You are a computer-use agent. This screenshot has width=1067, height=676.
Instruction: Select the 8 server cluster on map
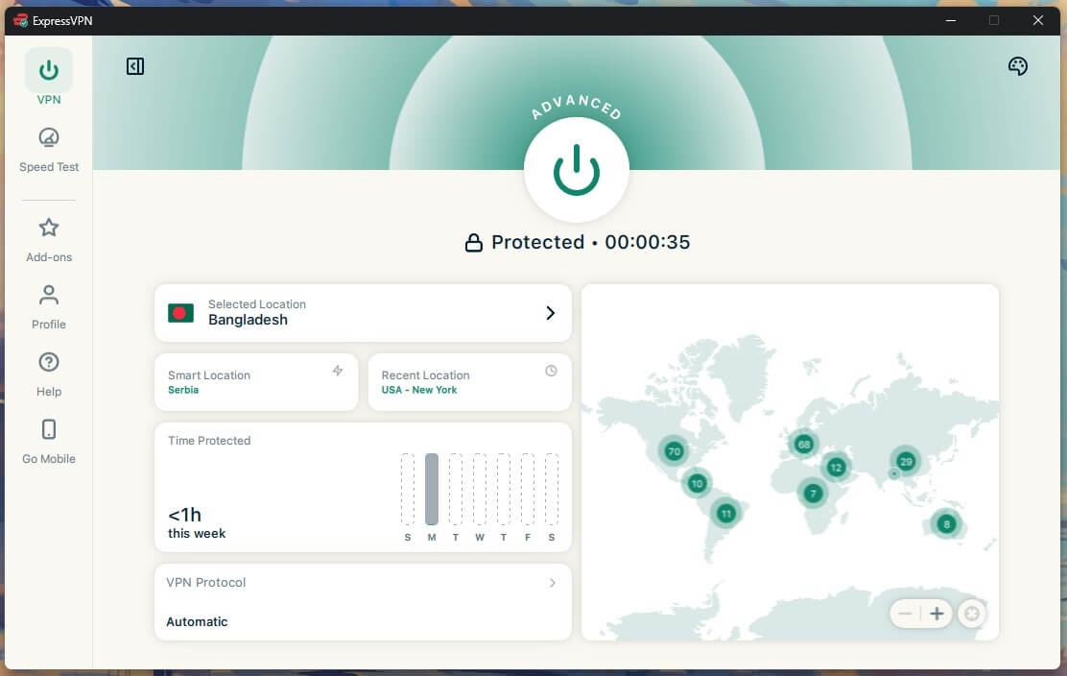946,524
